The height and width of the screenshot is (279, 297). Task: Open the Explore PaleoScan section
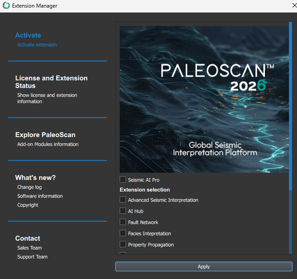[45, 135]
